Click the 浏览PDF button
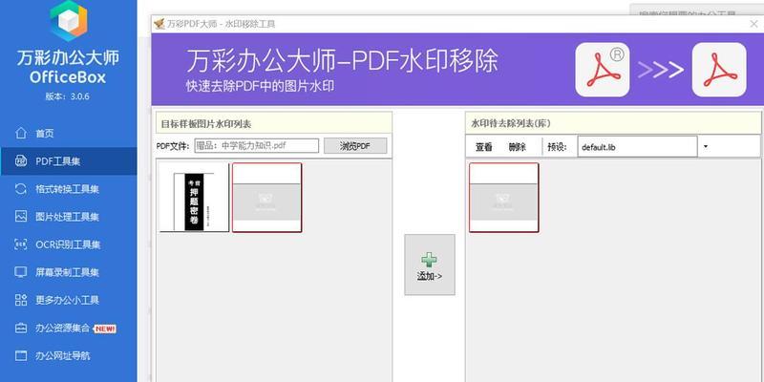The width and height of the screenshot is (764, 382). pyautogui.click(x=355, y=146)
